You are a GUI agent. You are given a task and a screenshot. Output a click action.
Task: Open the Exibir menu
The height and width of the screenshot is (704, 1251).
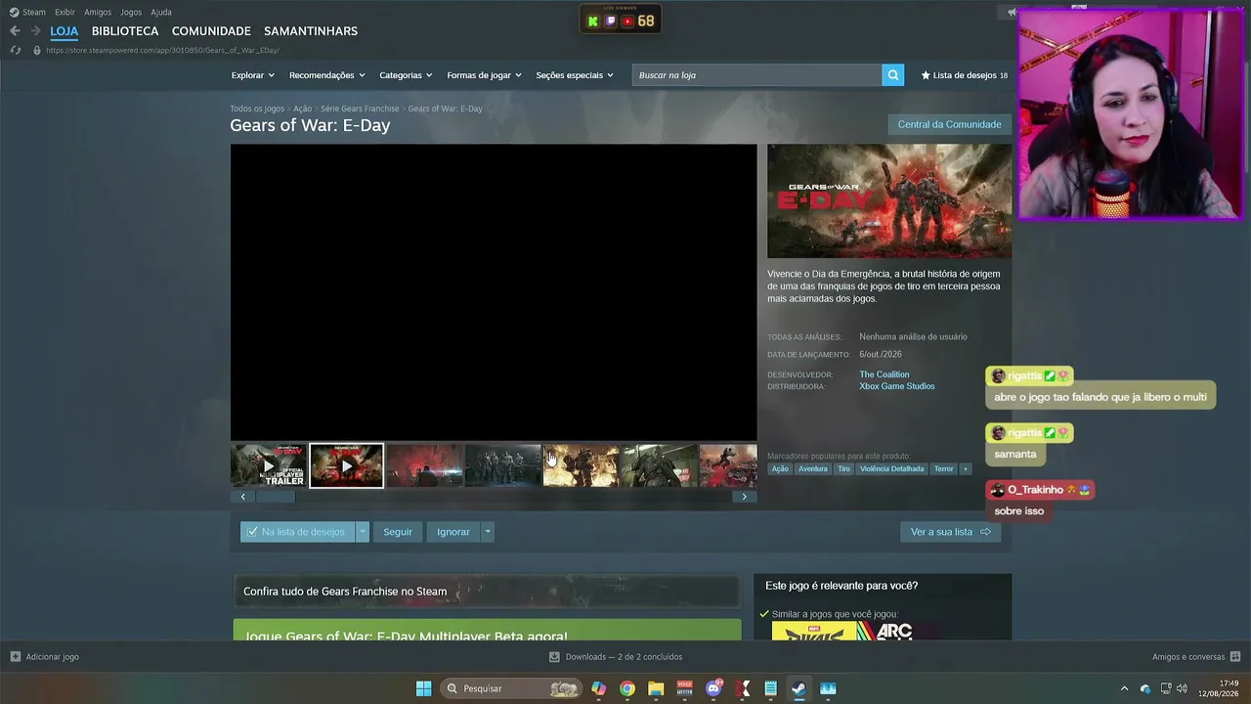[65, 12]
